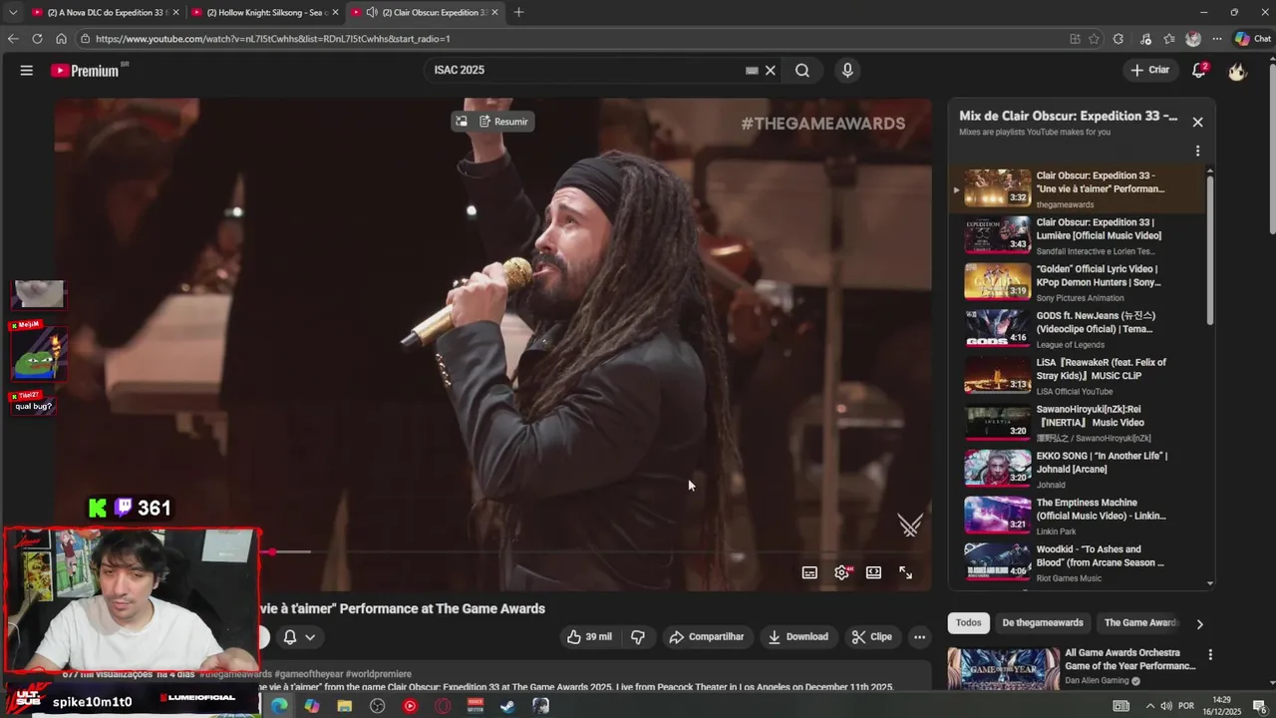Close the Hollow Knight: Silksong tab

[x=334, y=12]
